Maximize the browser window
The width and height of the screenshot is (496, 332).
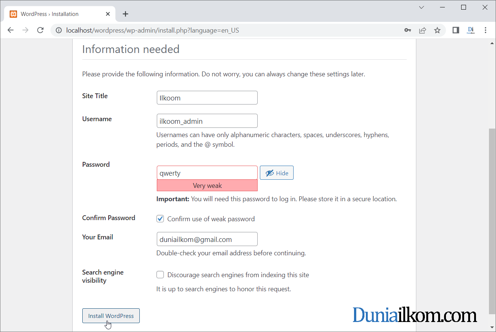tap(463, 7)
